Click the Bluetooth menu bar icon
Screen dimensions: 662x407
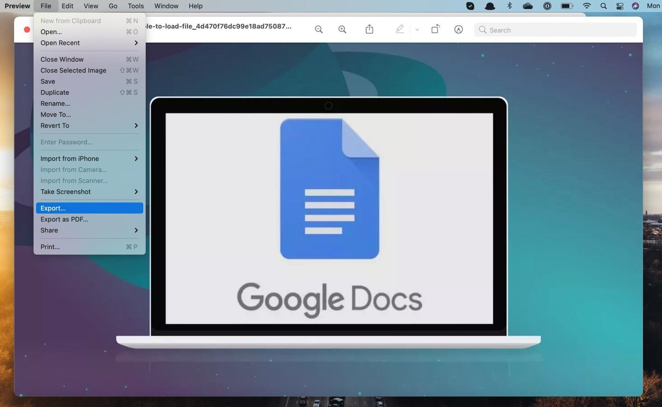point(509,6)
